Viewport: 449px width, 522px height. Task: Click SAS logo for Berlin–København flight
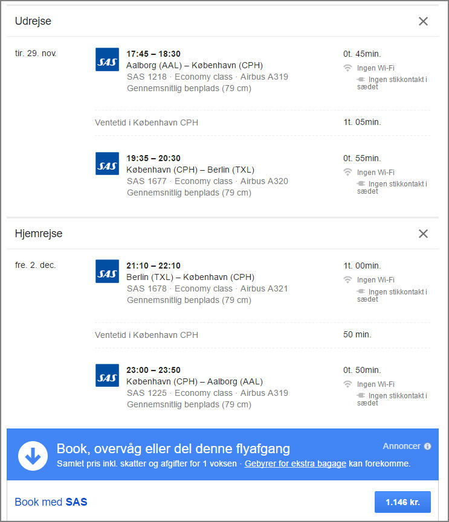tap(108, 271)
